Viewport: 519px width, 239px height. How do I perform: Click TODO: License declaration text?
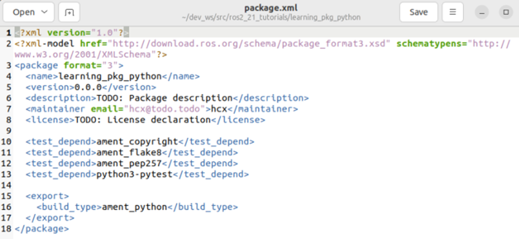pos(143,120)
